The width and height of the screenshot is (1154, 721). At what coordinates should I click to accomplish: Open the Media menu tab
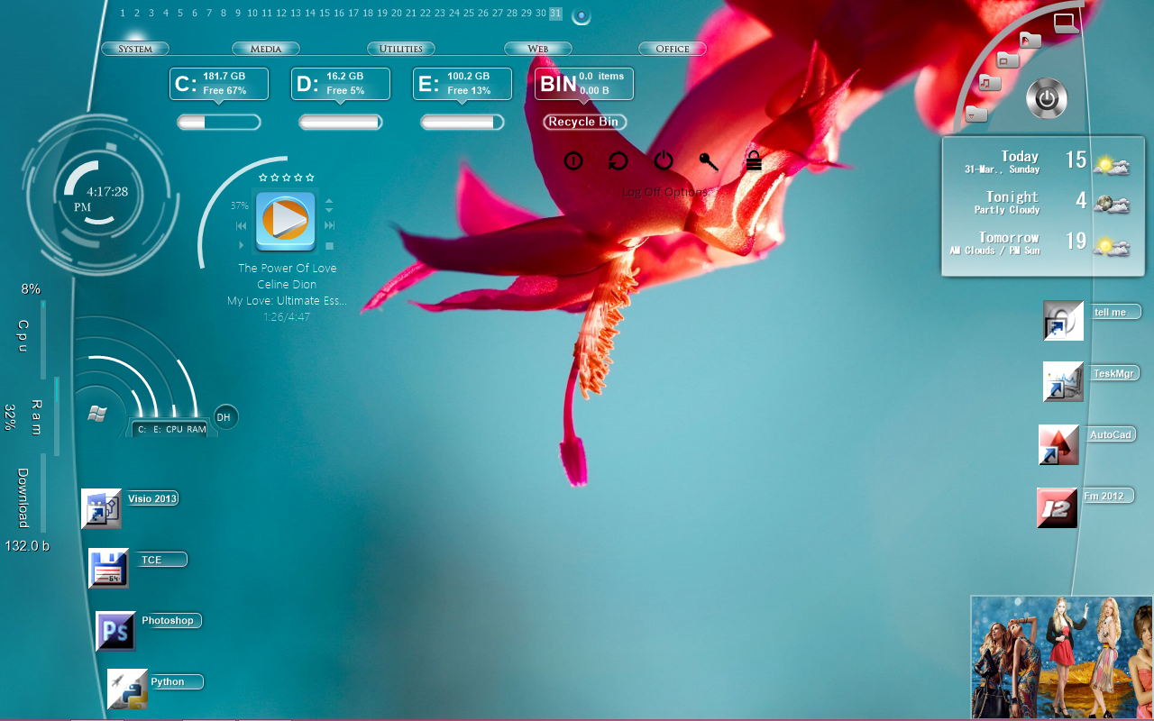point(266,49)
